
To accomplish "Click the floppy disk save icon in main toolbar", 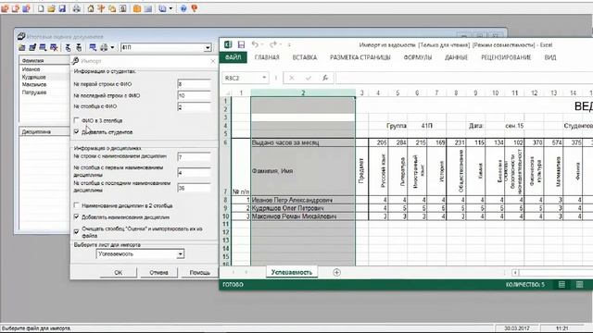I will click(62, 8).
